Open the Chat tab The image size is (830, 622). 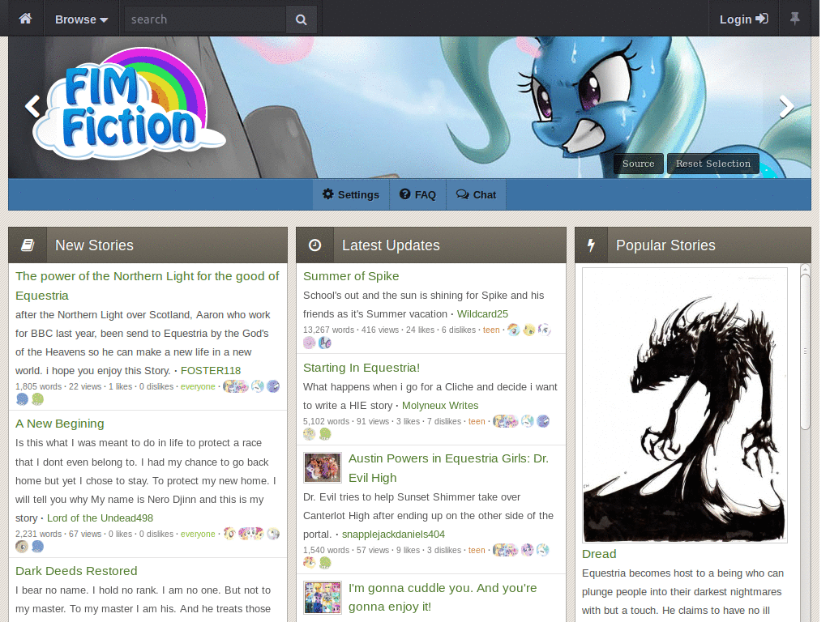tap(476, 194)
